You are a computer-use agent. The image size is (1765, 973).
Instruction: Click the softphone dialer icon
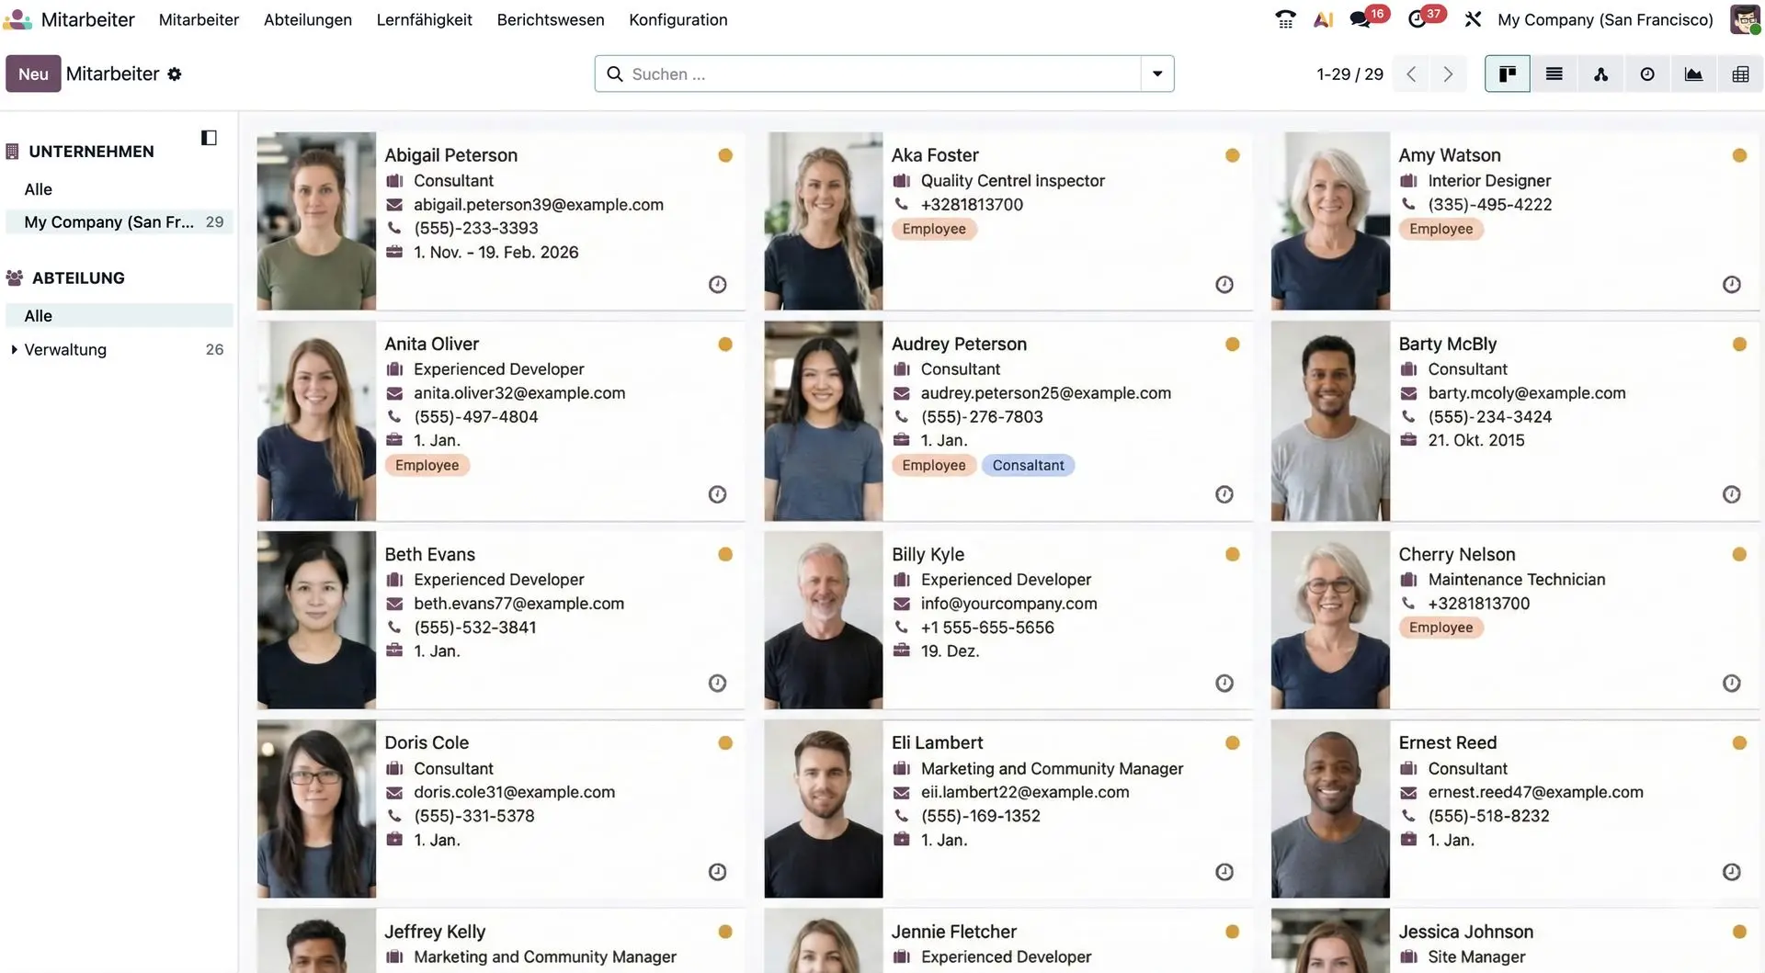(x=1284, y=19)
